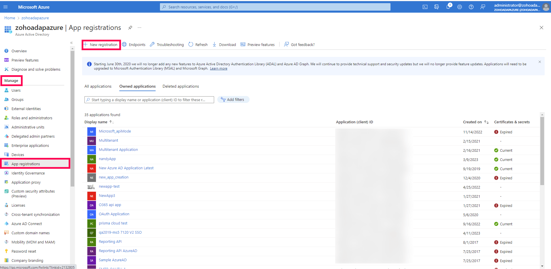Screen dimensions: 551x269
Task: Open Groups in the Manage menu
Action: point(18,99)
